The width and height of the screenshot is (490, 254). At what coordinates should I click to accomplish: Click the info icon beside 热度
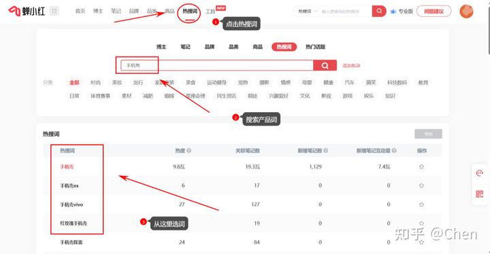(189, 150)
